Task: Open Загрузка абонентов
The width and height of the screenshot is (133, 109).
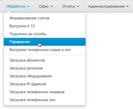Action: pos(45,60)
